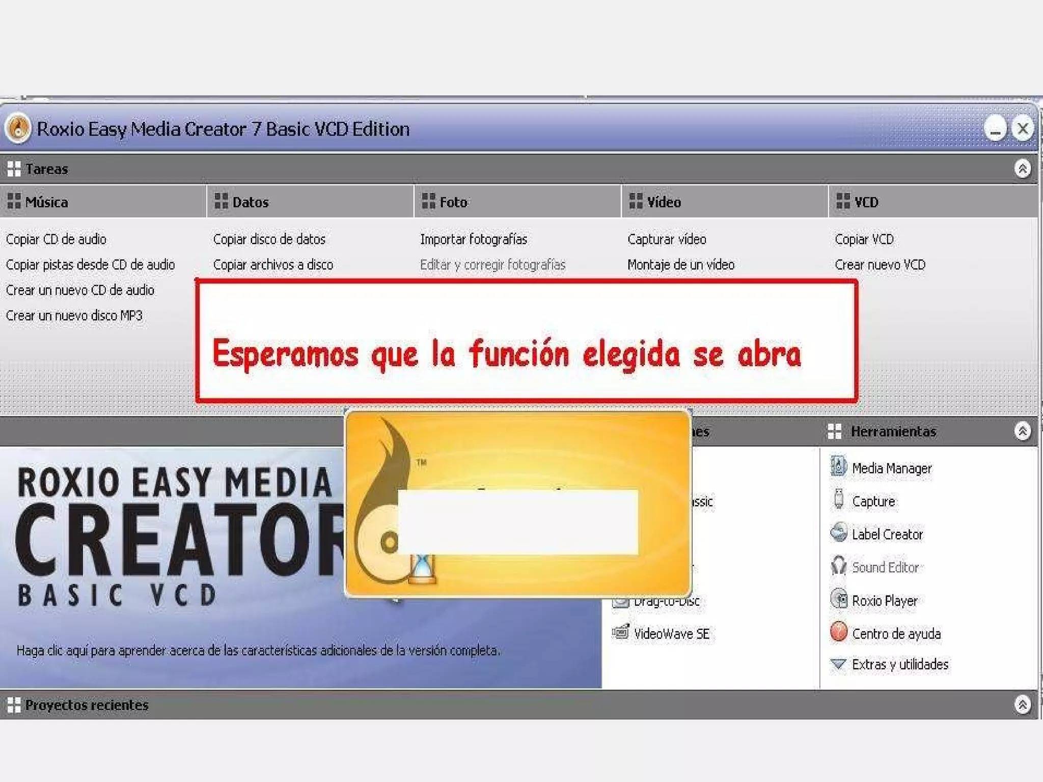Launch Roxio Player icon
Image resolution: width=1043 pixels, height=782 pixels.
(x=838, y=599)
